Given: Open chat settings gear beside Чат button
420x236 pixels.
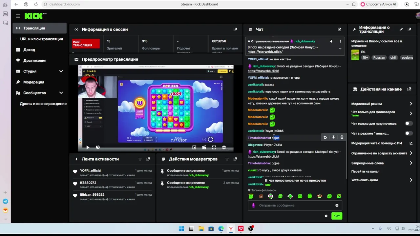Looking at the screenshot, I should coord(326,216).
